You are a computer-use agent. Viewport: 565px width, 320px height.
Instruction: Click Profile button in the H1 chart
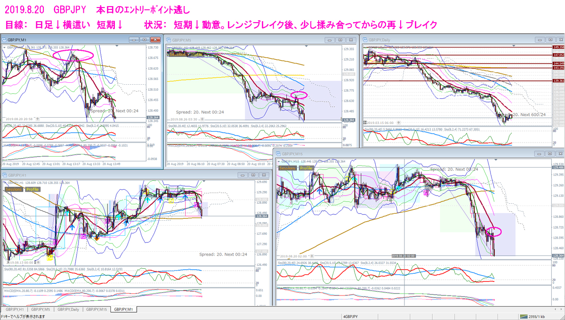(x=32, y=189)
